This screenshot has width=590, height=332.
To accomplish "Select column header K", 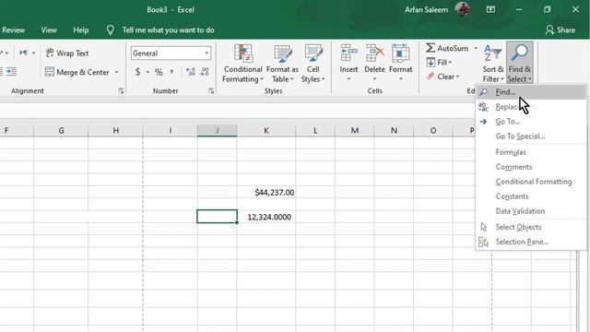I will pyautogui.click(x=266, y=130).
